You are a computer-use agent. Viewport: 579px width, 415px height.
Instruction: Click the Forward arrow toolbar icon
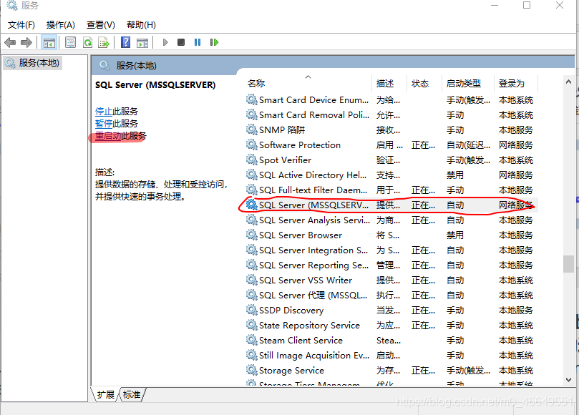[26, 42]
